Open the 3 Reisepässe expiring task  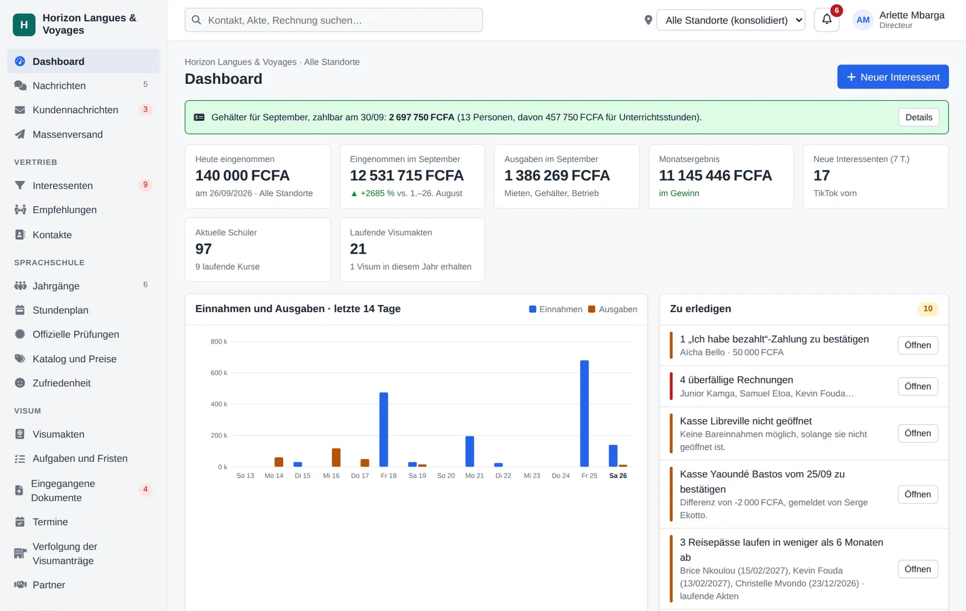point(918,569)
